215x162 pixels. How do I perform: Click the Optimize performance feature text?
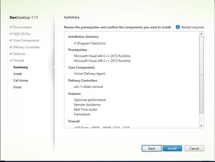coord(90,100)
